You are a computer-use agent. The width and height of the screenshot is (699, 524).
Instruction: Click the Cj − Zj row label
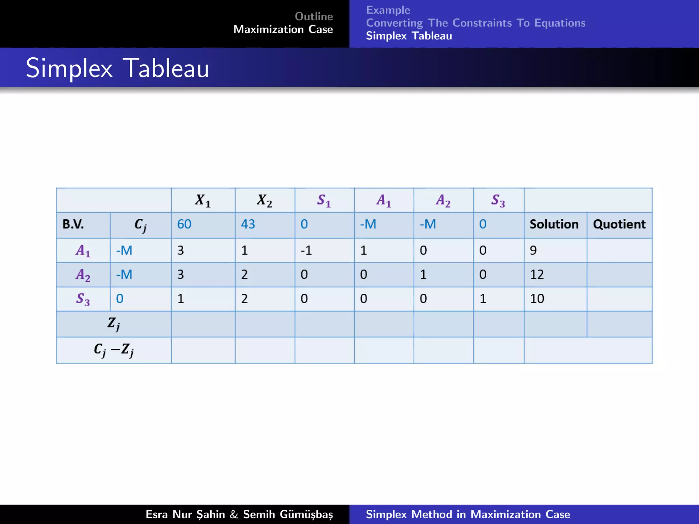(113, 350)
